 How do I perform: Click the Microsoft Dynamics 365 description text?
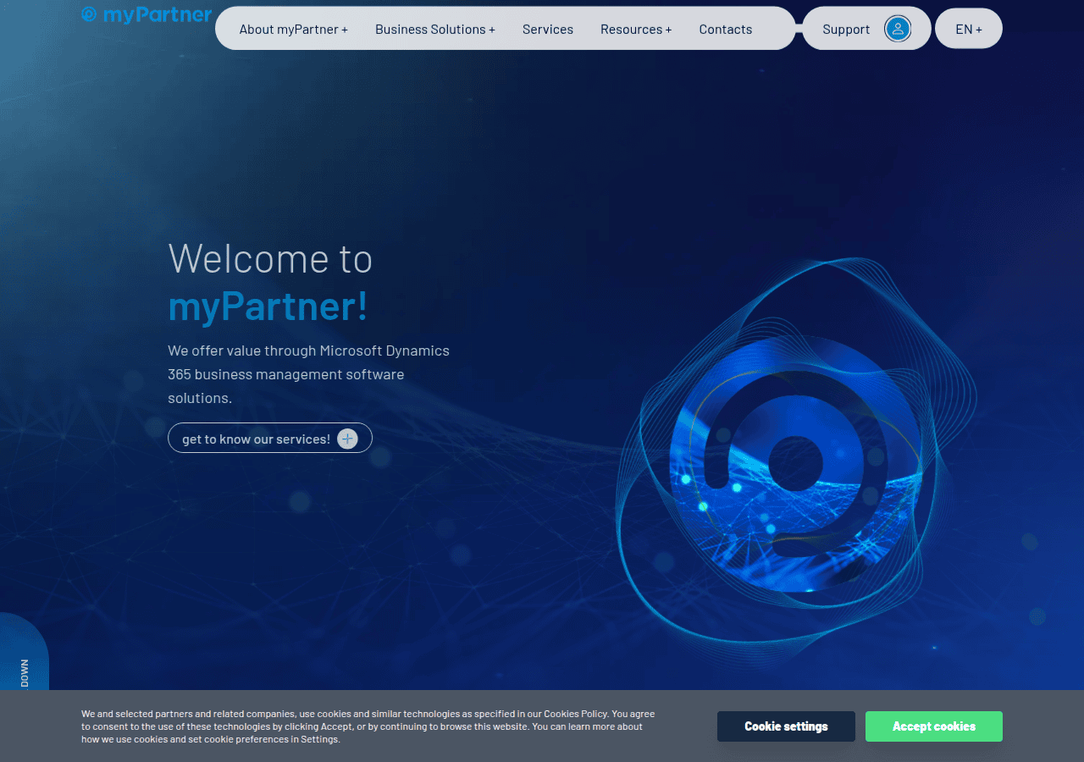(x=309, y=374)
